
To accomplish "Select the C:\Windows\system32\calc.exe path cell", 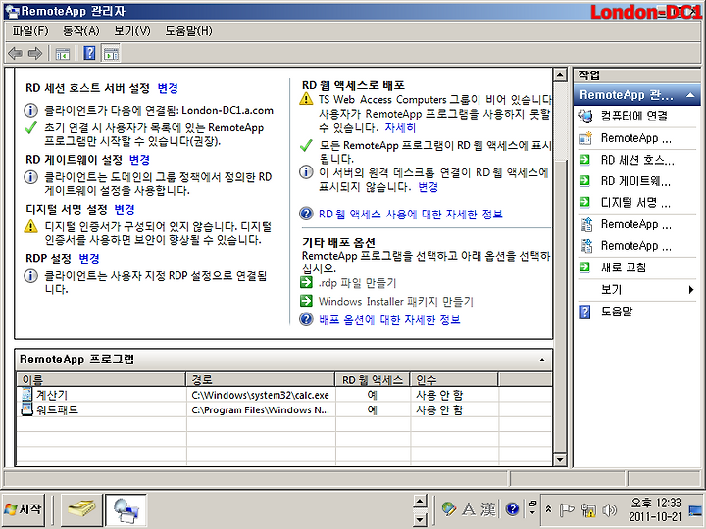I will [261, 395].
